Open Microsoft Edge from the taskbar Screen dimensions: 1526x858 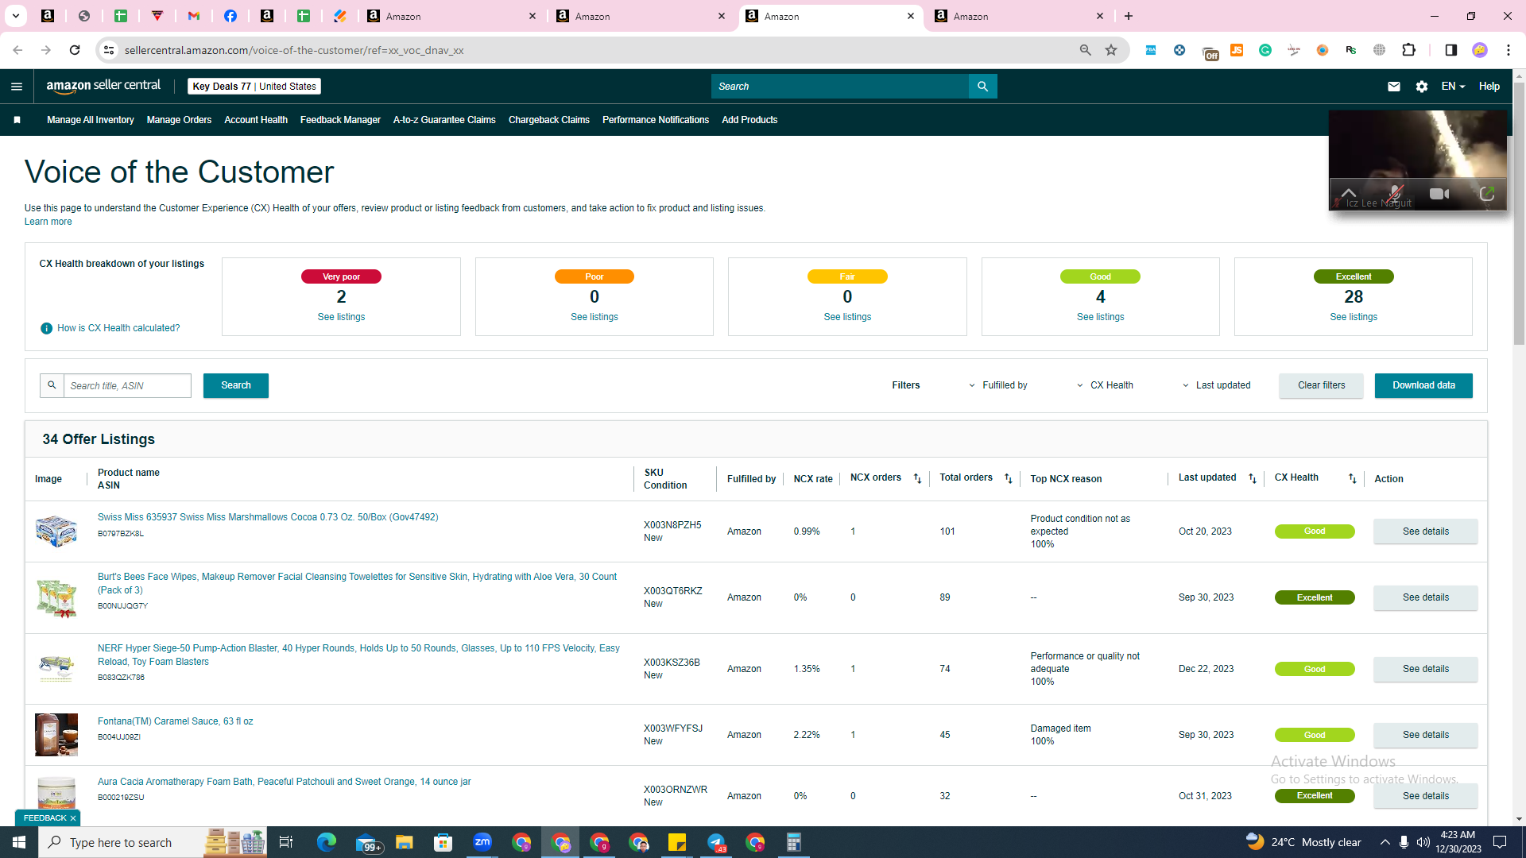327,842
